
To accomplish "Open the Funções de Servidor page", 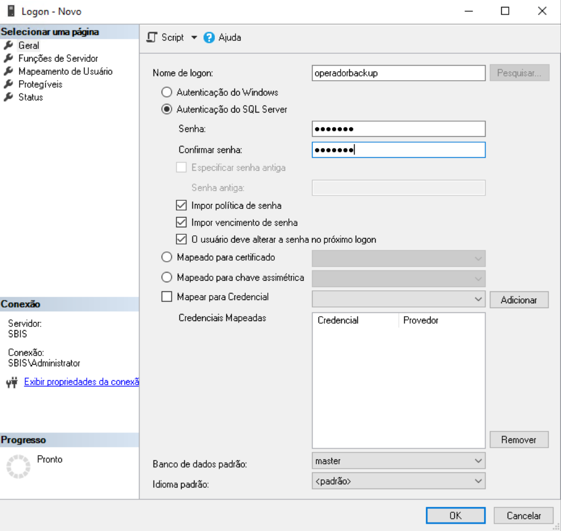I will click(x=58, y=58).
